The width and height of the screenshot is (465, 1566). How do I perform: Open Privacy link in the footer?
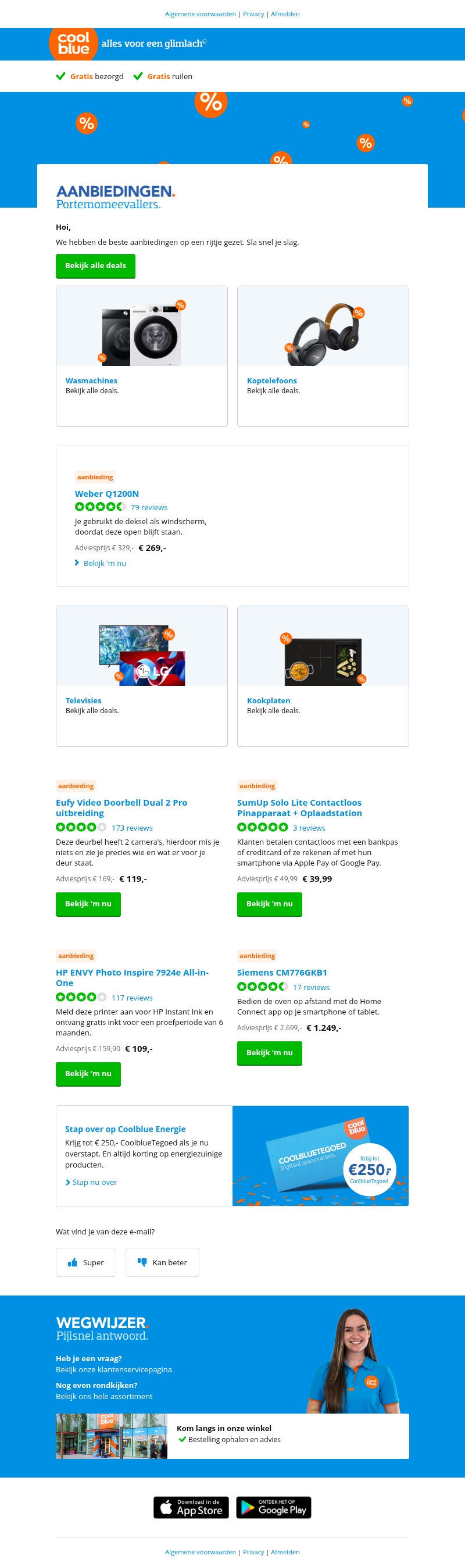[x=253, y=1552]
